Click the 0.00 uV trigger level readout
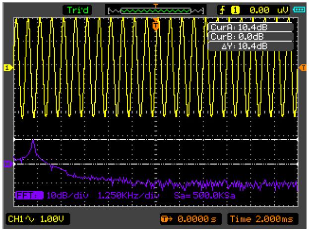Image resolution: width=309 pixels, height=231 pixels. pyautogui.click(x=269, y=10)
